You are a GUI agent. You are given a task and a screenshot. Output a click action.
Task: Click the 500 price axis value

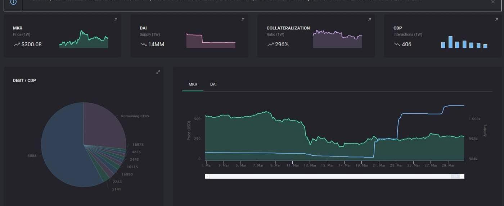pyautogui.click(x=197, y=119)
